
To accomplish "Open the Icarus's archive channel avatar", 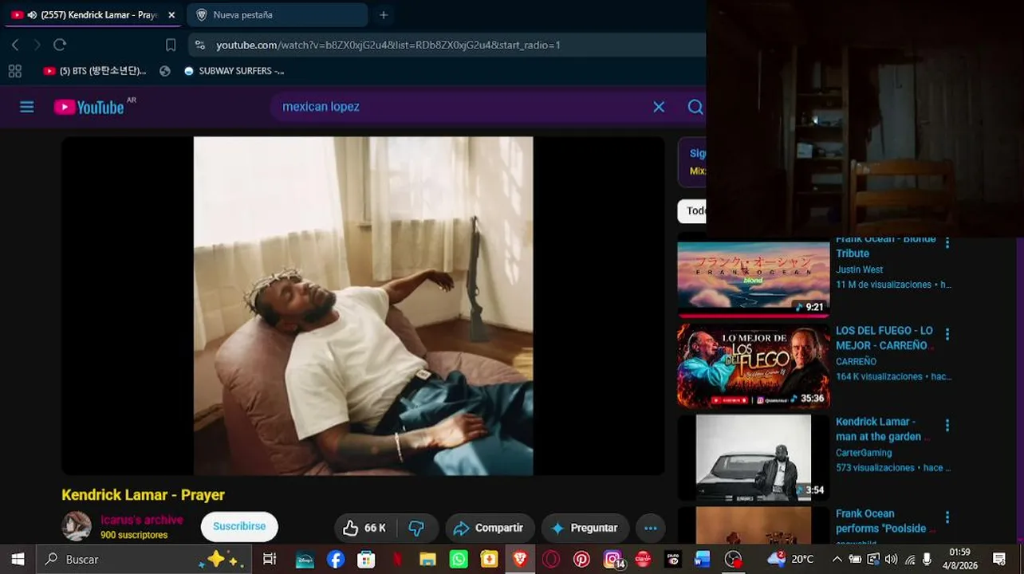I will click(77, 526).
